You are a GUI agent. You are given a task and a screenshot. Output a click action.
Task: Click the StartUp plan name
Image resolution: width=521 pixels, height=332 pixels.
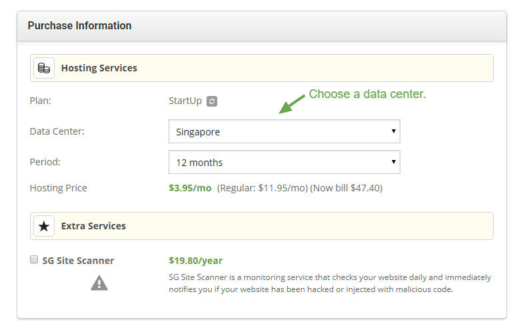(185, 101)
